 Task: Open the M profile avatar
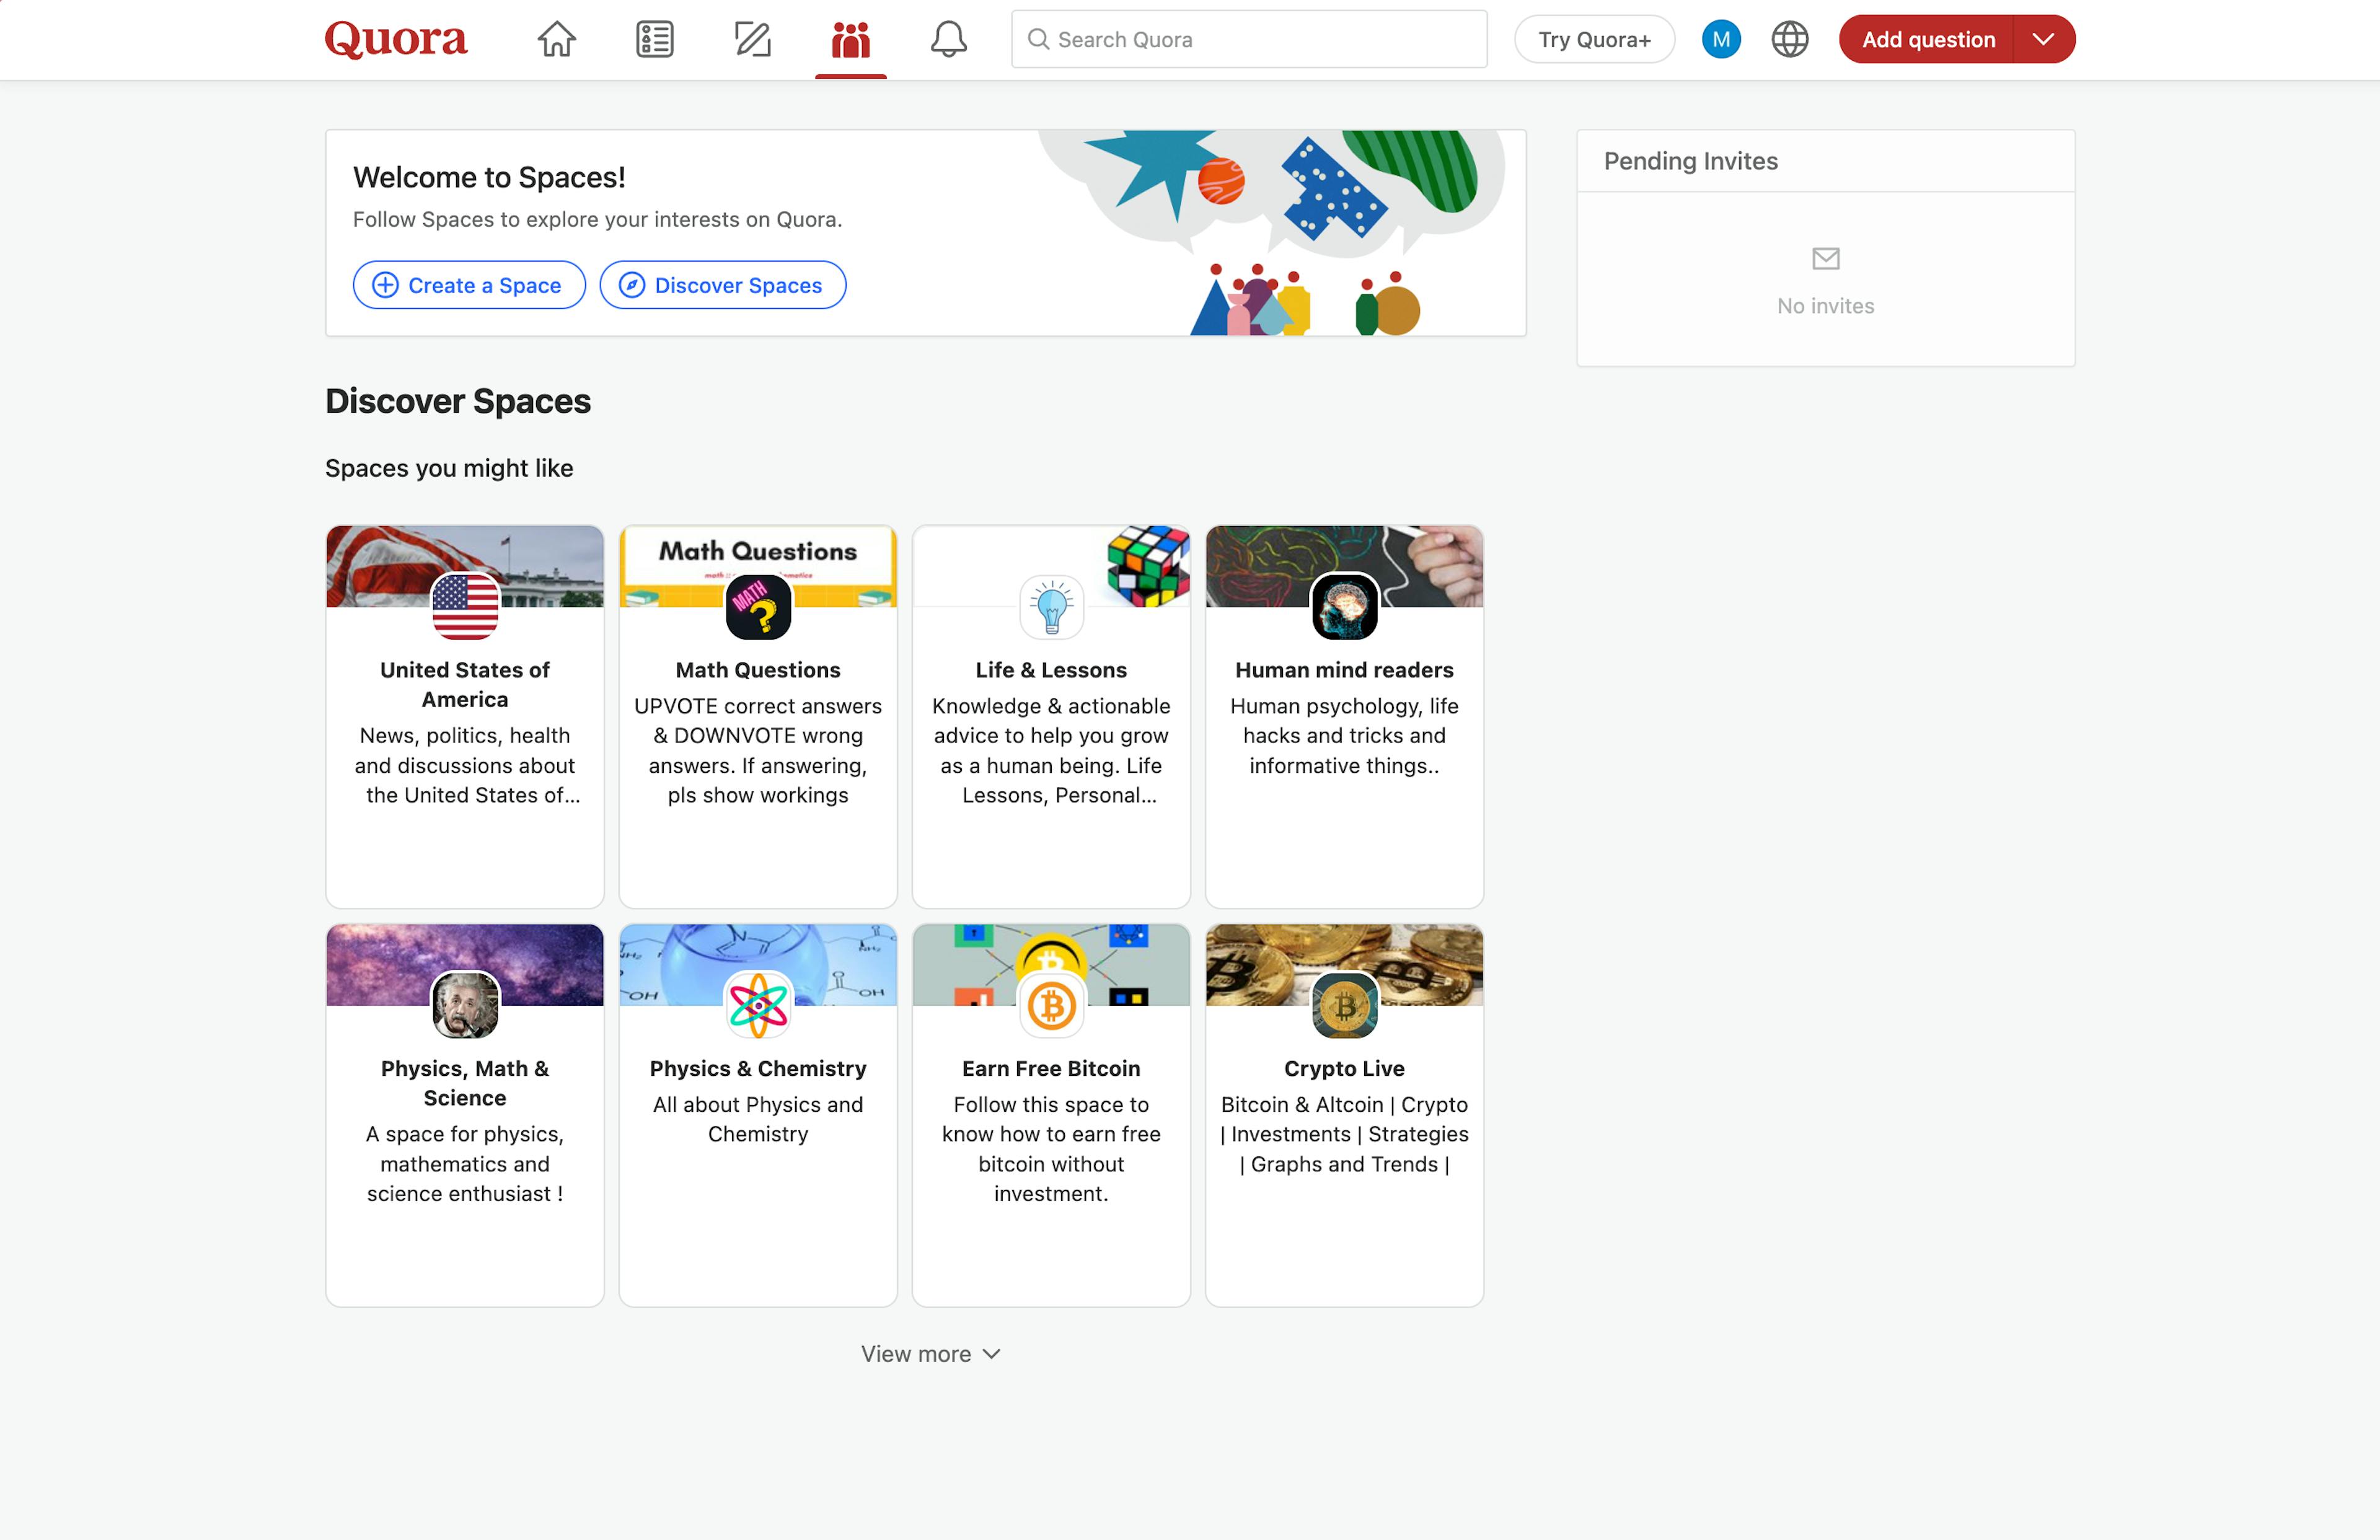tap(1721, 39)
